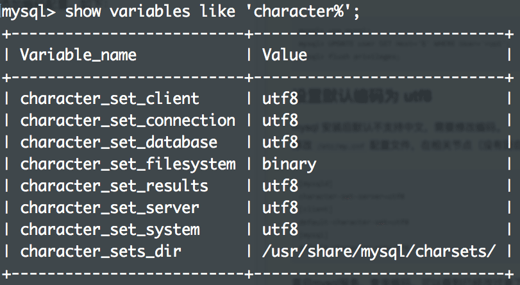Select the character_set_server variable name
Viewport: 520px width, 285px height.
click(110, 207)
